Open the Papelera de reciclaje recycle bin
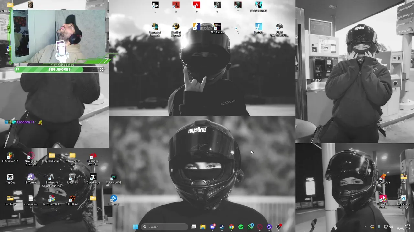The image size is (414, 232). point(404,202)
